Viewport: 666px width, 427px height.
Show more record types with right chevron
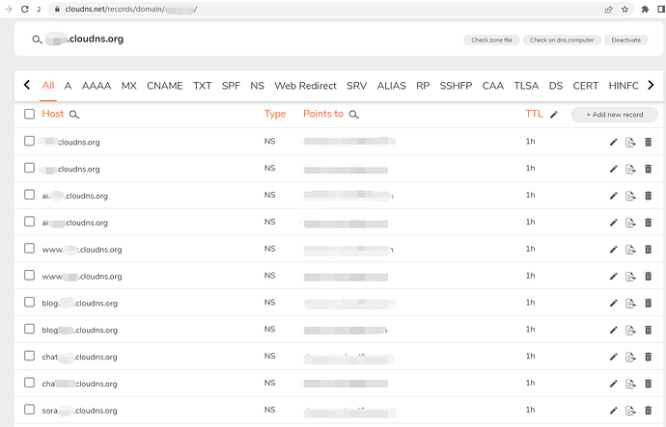[x=651, y=85]
